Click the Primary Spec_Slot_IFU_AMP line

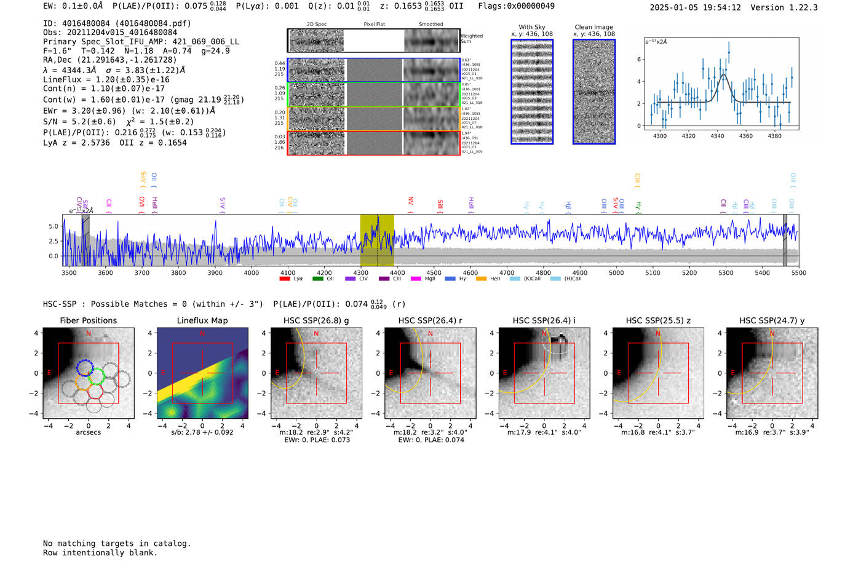(x=141, y=42)
